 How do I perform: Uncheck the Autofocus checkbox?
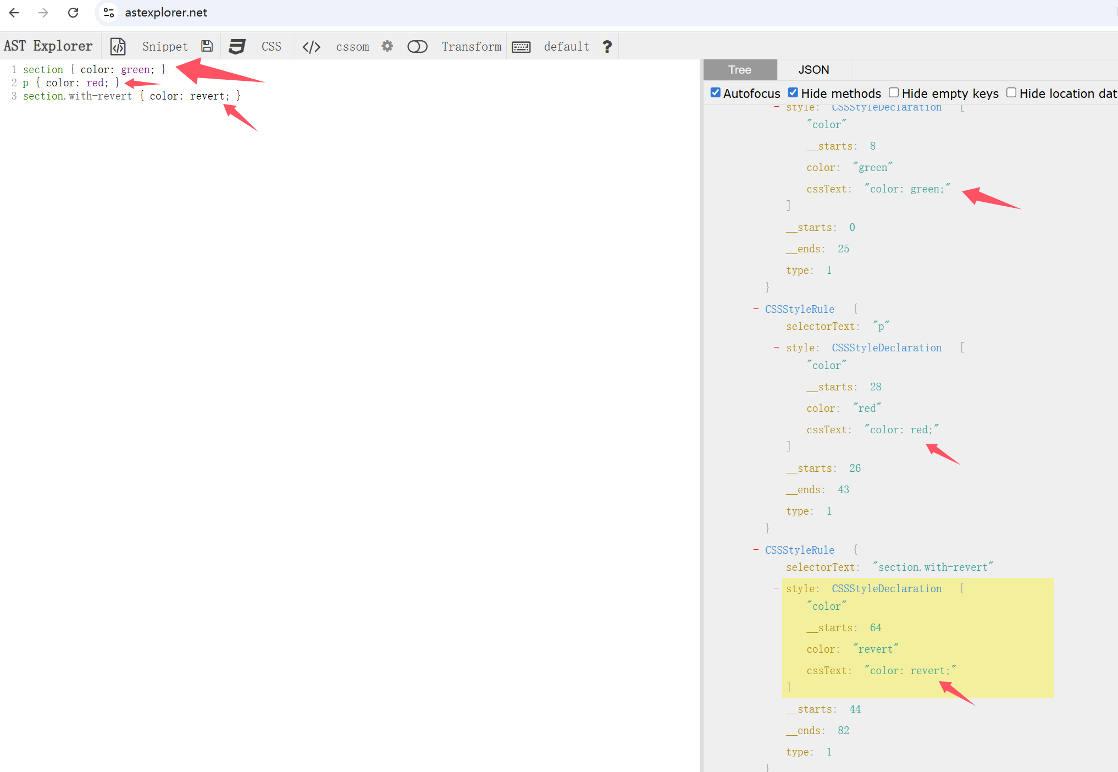715,93
